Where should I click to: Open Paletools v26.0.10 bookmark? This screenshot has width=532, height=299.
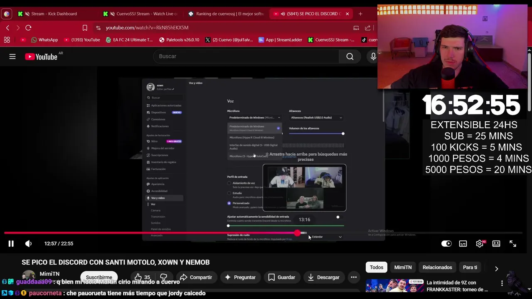pyautogui.click(x=179, y=40)
